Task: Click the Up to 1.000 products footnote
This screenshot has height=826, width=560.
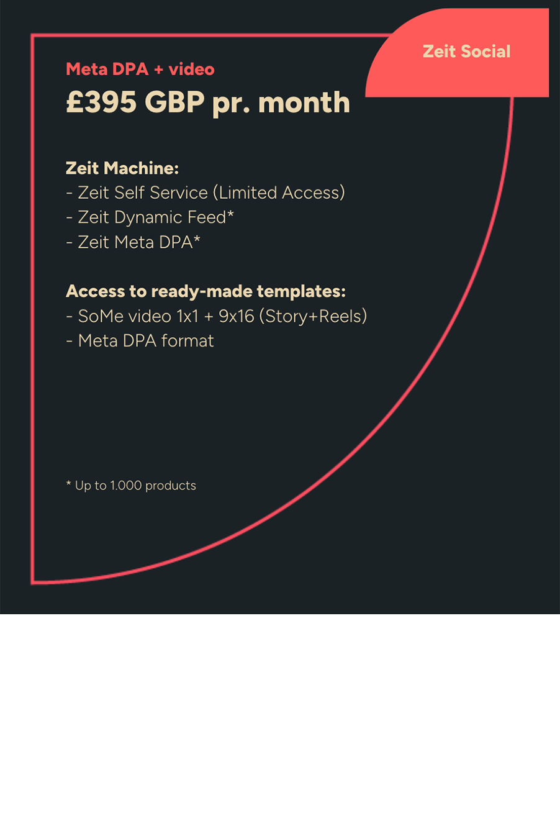Action: pos(131,486)
